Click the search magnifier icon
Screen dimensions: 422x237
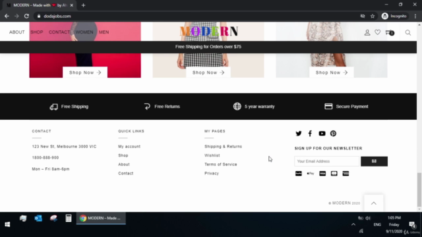click(408, 32)
